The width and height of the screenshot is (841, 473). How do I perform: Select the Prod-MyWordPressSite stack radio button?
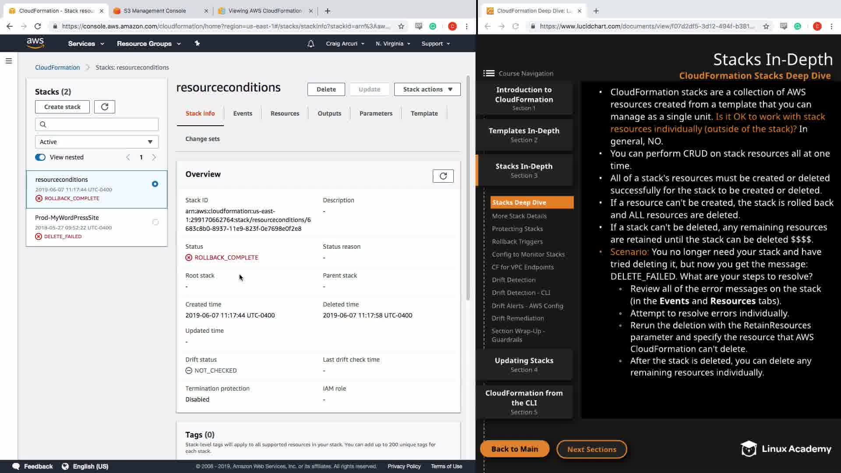click(x=155, y=222)
